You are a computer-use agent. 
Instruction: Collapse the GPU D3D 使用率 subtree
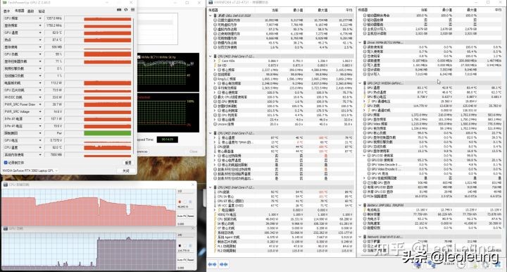click(365, 156)
